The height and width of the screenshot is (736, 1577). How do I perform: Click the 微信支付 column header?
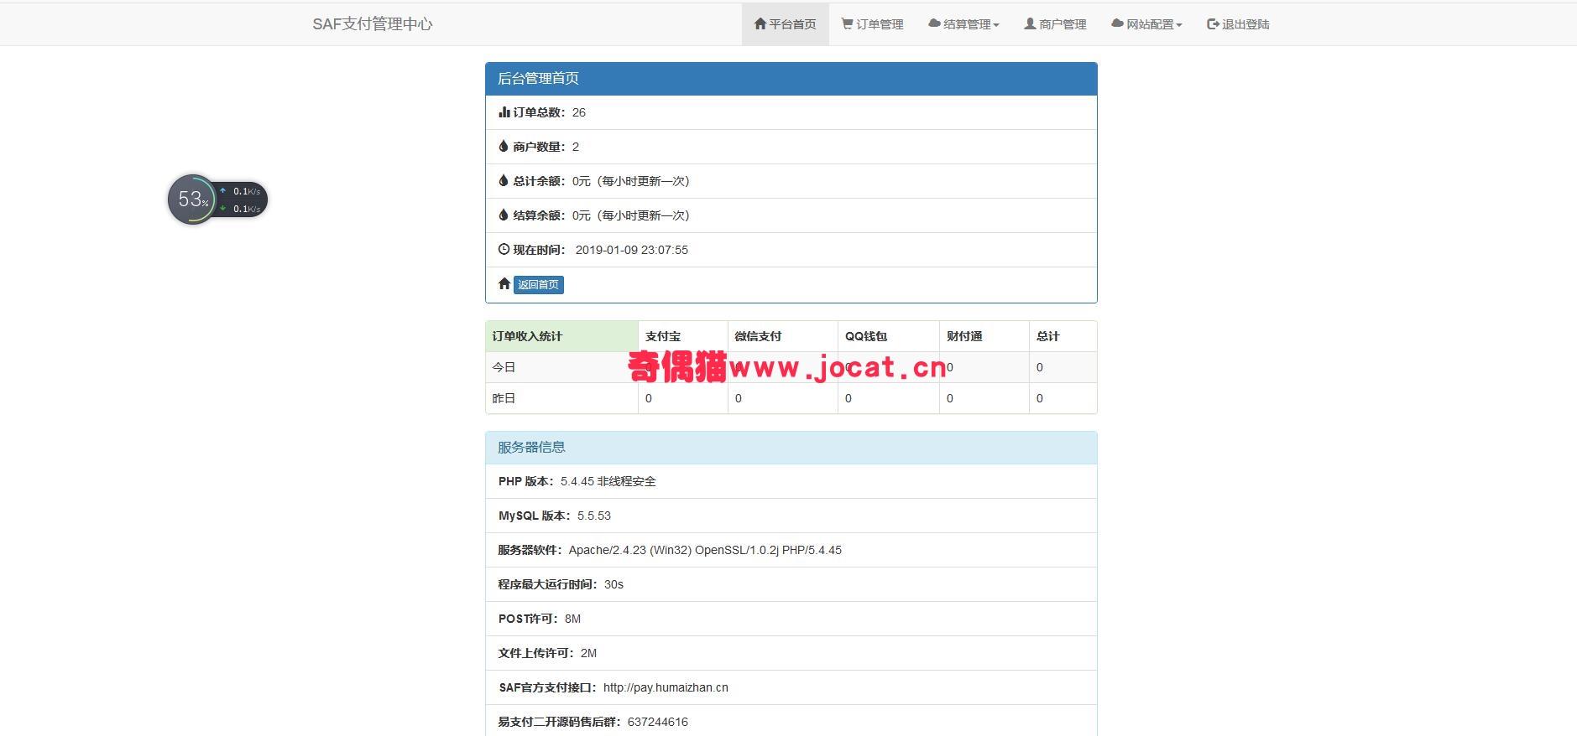coord(783,336)
